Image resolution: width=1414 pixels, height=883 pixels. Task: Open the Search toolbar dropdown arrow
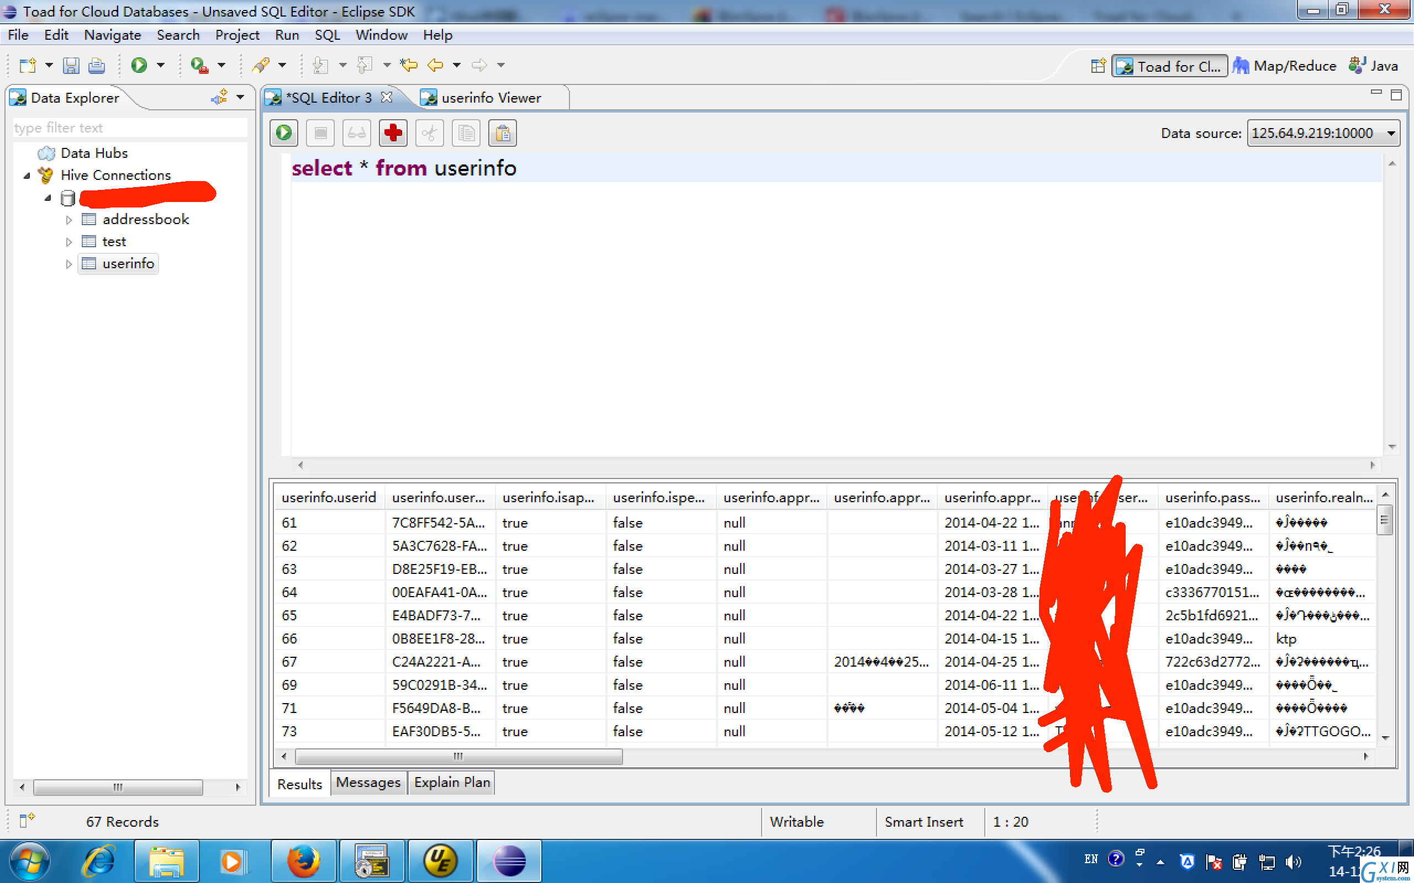coord(282,65)
